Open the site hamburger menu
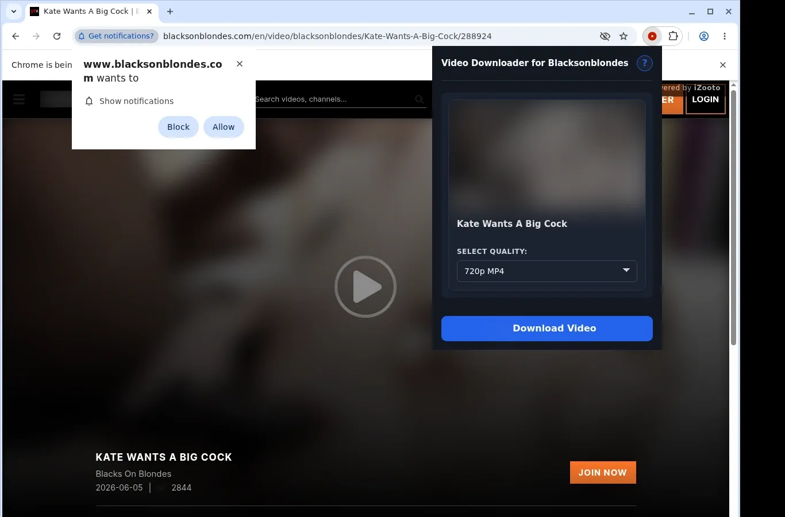Image resolution: width=785 pixels, height=517 pixels. point(19,99)
